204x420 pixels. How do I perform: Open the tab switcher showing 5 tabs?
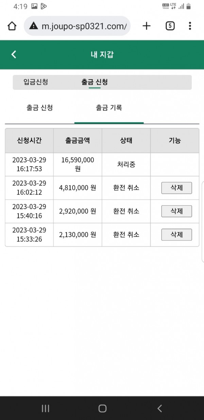pyautogui.click(x=170, y=26)
